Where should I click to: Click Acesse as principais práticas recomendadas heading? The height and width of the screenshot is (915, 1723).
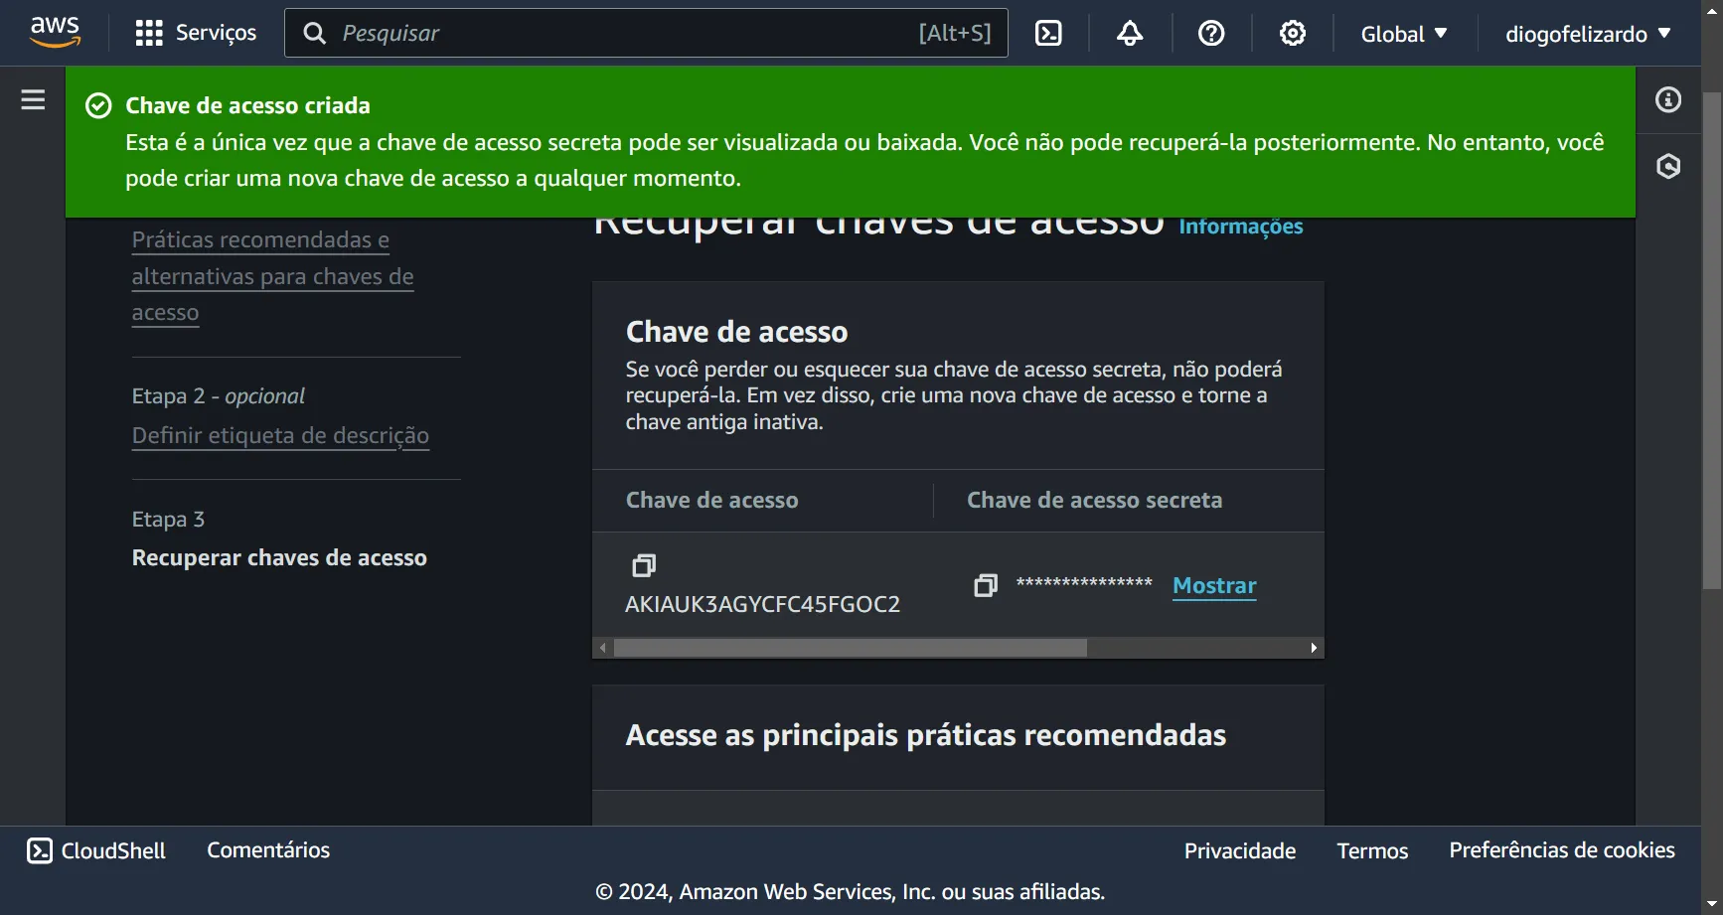(925, 735)
